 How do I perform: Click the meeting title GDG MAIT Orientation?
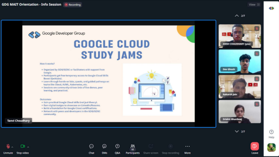31,5
